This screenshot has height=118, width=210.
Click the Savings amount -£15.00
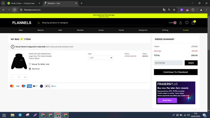pyautogui.click(x=194, y=51)
